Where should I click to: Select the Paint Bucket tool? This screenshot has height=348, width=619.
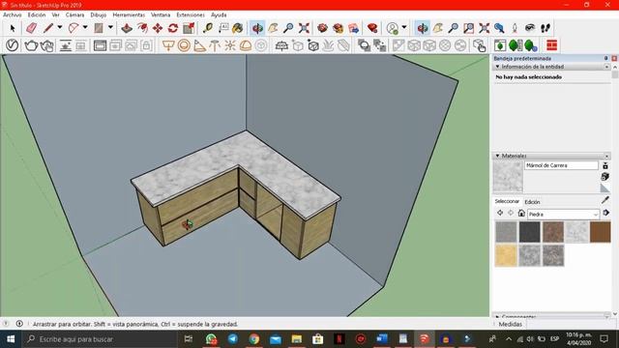pyautogui.click(x=238, y=28)
